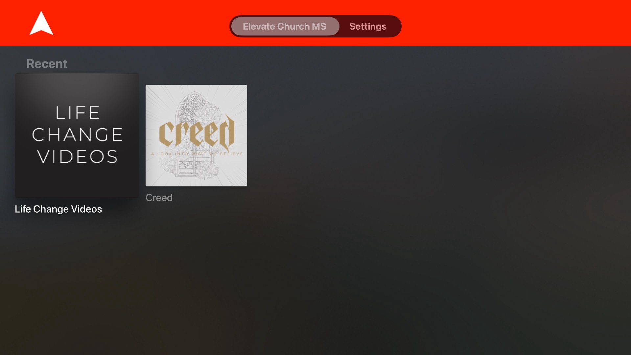Select the Elevate Church MS tab
Screen dimensions: 631x355
(x=285, y=26)
